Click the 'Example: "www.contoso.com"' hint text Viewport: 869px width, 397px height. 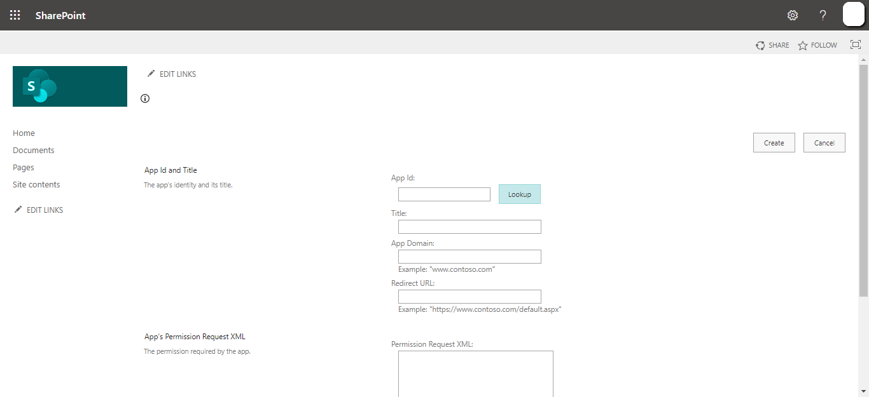click(x=447, y=269)
